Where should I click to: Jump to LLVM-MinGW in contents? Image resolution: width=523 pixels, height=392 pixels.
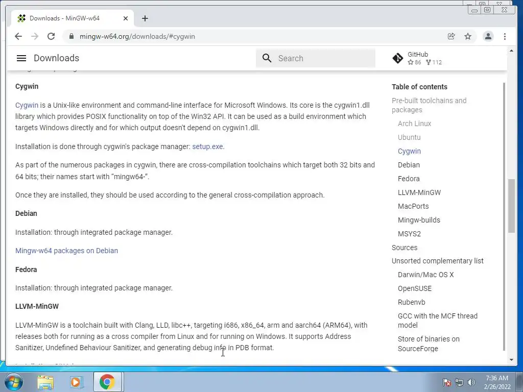(x=419, y=192)
